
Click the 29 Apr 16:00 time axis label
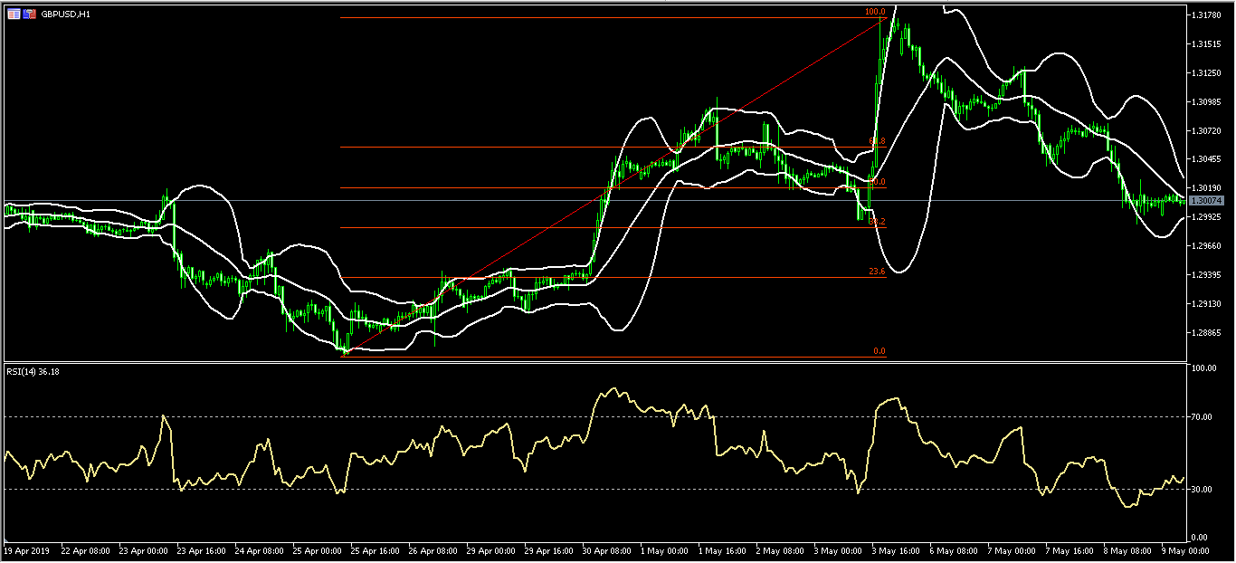(x=549, y=549)
